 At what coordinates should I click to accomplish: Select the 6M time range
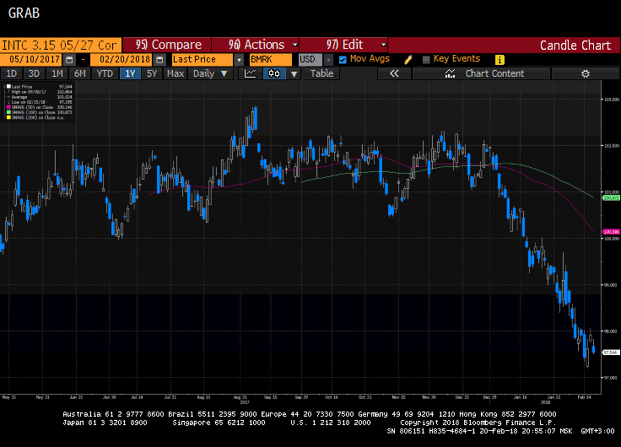click(x=79, y=73)
